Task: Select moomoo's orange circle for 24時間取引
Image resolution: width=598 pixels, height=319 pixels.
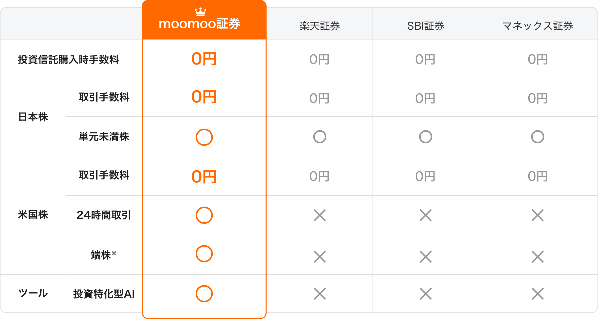Action: (204, 215)
